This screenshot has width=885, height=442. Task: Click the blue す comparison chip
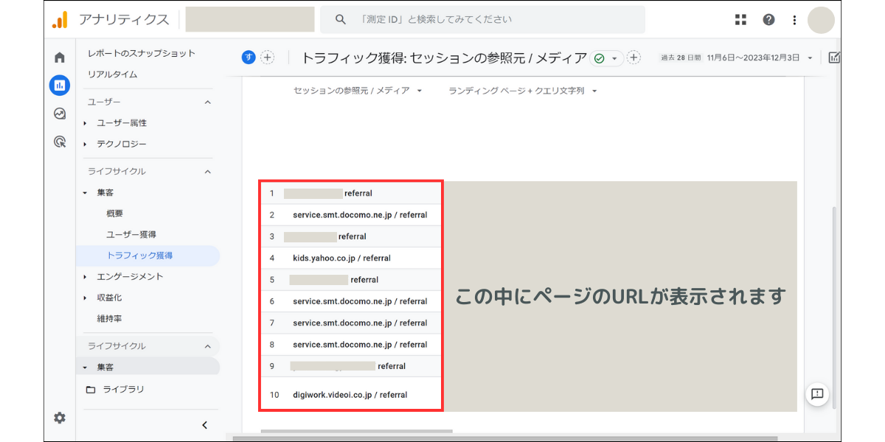pyautogui.click(x=249, y=57)
